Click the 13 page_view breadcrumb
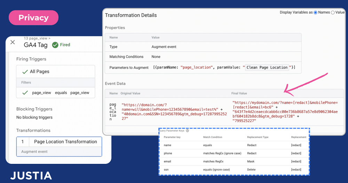This screenshot has width=348, height=183. coord(37,38)
